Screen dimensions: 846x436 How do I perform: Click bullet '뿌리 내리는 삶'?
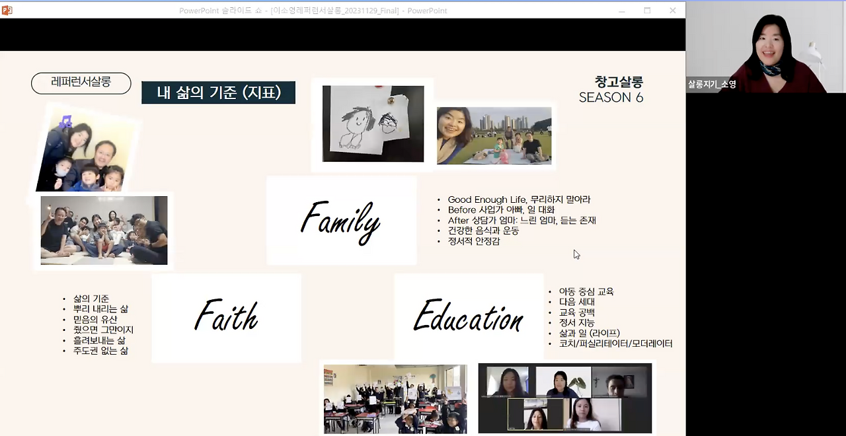[100, 309]
